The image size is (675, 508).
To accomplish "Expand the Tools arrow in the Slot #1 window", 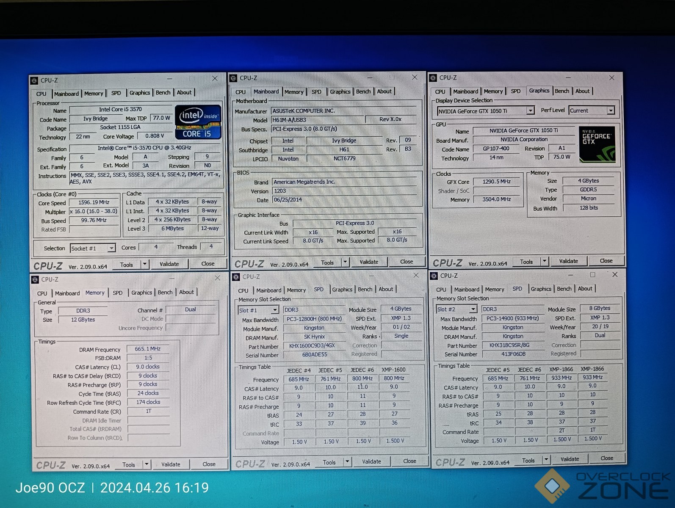I will [x=347, y=462].
